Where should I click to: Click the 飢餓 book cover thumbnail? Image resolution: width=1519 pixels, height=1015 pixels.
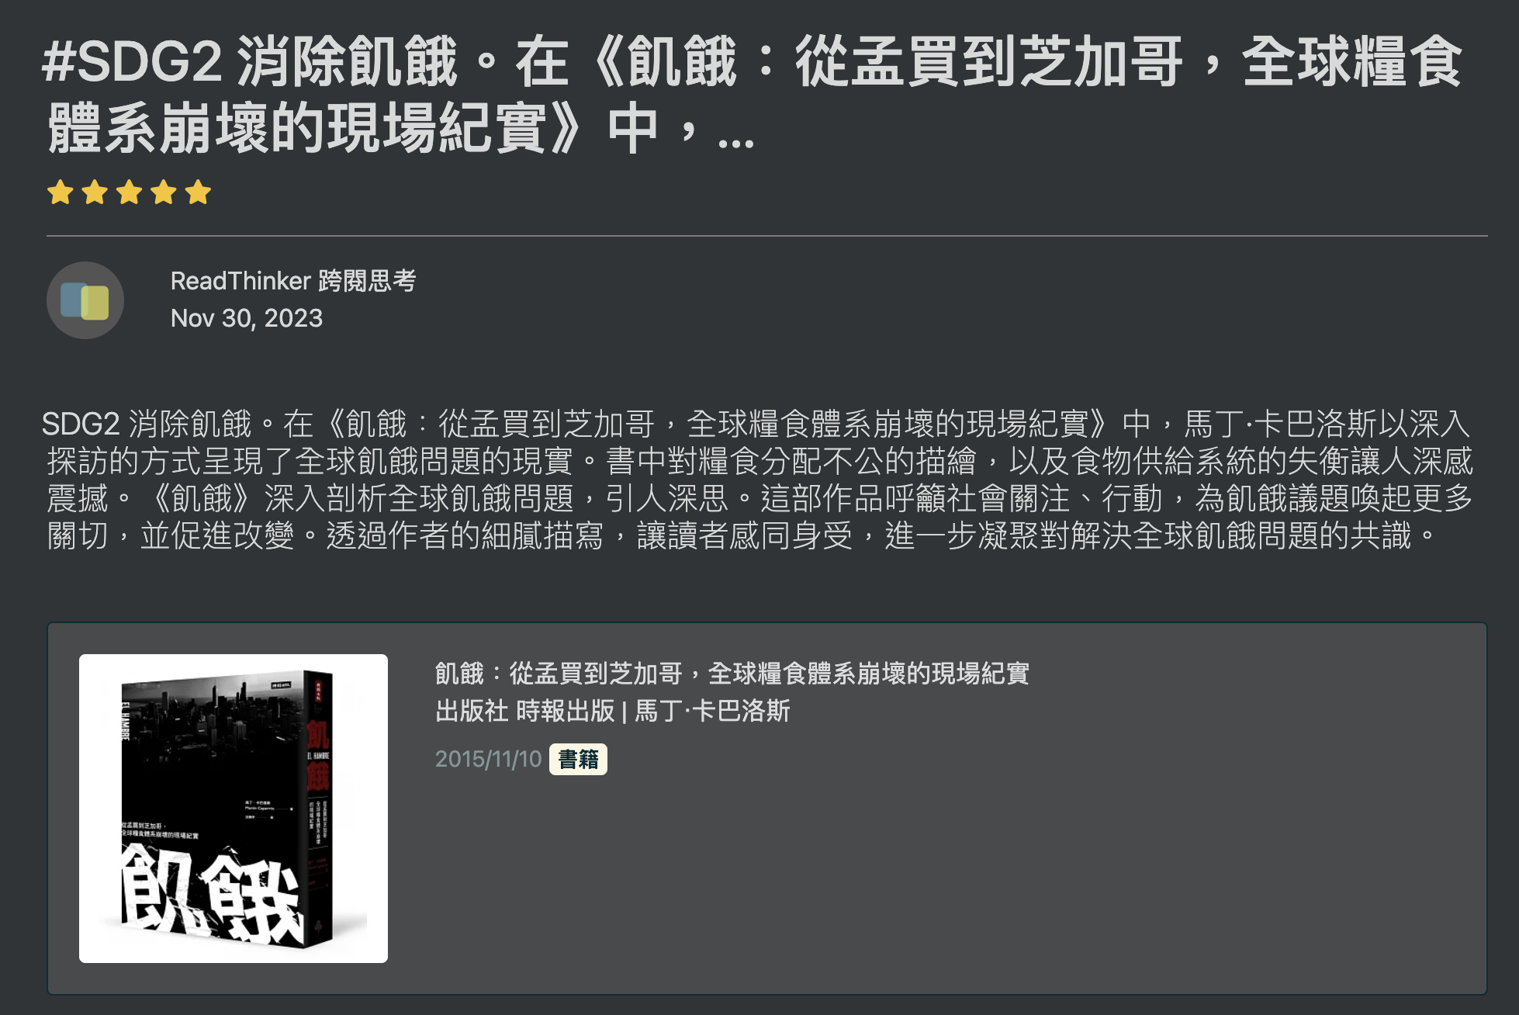tap(234, 809)
